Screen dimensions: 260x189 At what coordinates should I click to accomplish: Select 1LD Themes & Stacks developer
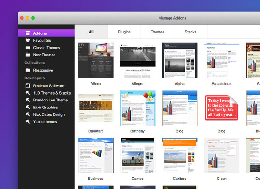coord(46,93)
